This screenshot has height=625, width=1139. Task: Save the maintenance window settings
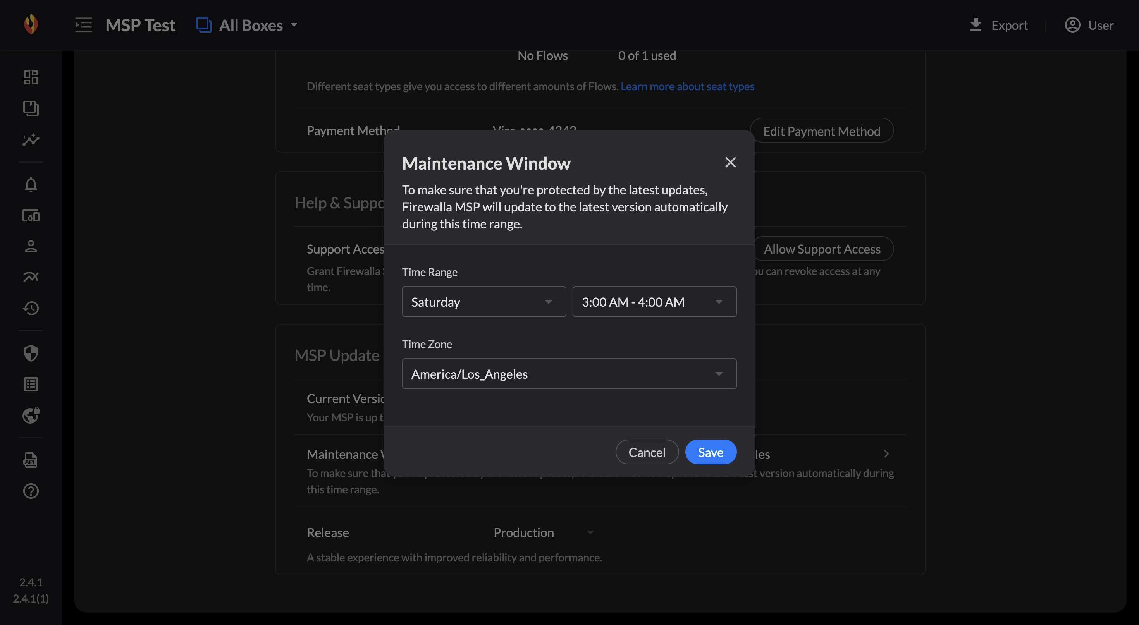tap(711, 452)
